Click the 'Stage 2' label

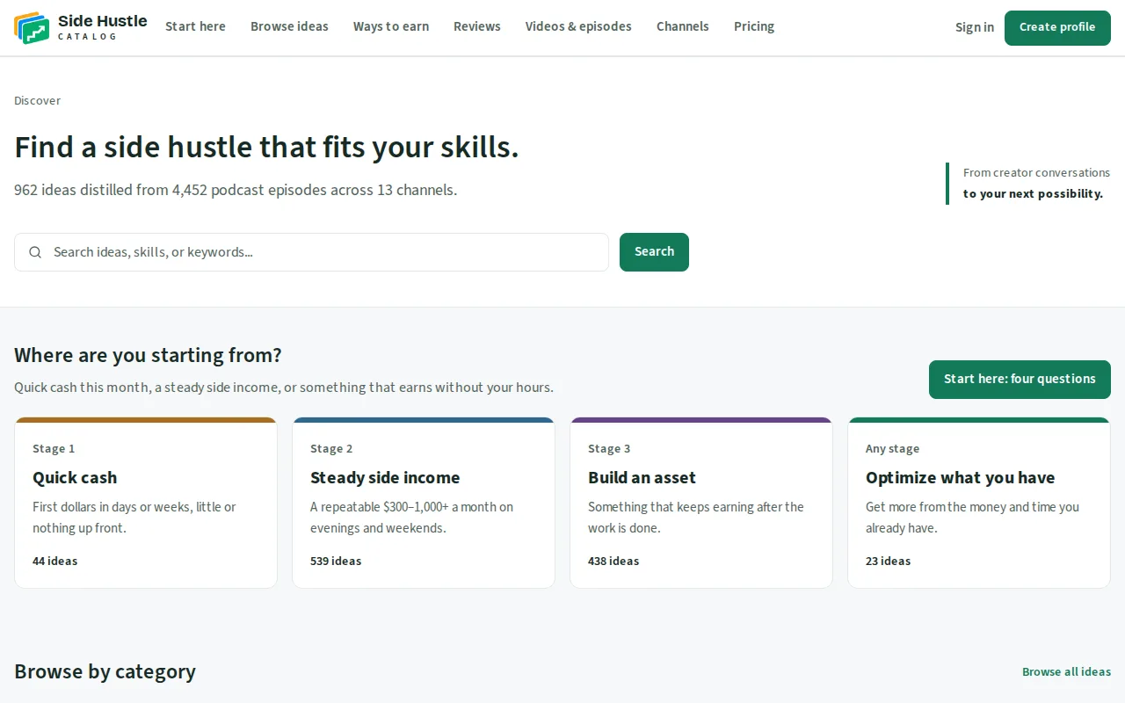click(x=331, y=448)
